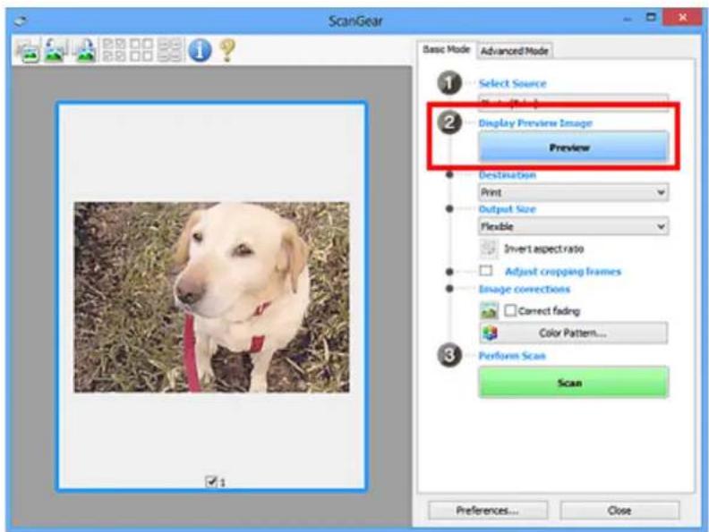
Task: Enable Adjust cropping frames checkbox
Action: click(x=486, y=271)
